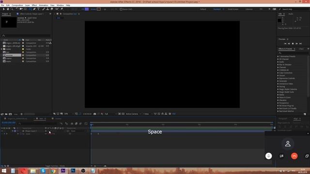Switch to the Audio panel tab
This screenshot has height=174, width=310.
pos(291,14)
